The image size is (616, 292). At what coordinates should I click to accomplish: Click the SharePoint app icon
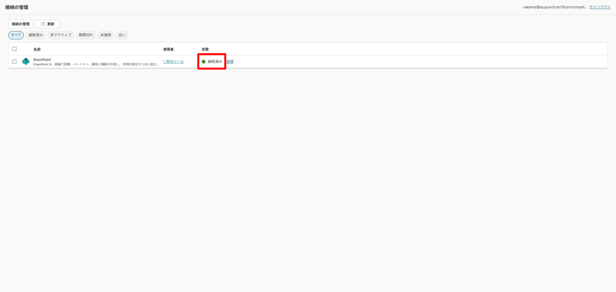coord(26,62)
